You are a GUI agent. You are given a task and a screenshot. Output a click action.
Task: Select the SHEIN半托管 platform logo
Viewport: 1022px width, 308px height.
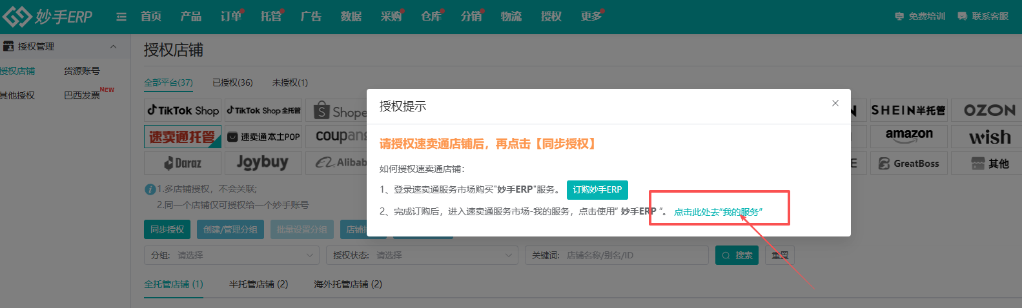click(909, 110)
